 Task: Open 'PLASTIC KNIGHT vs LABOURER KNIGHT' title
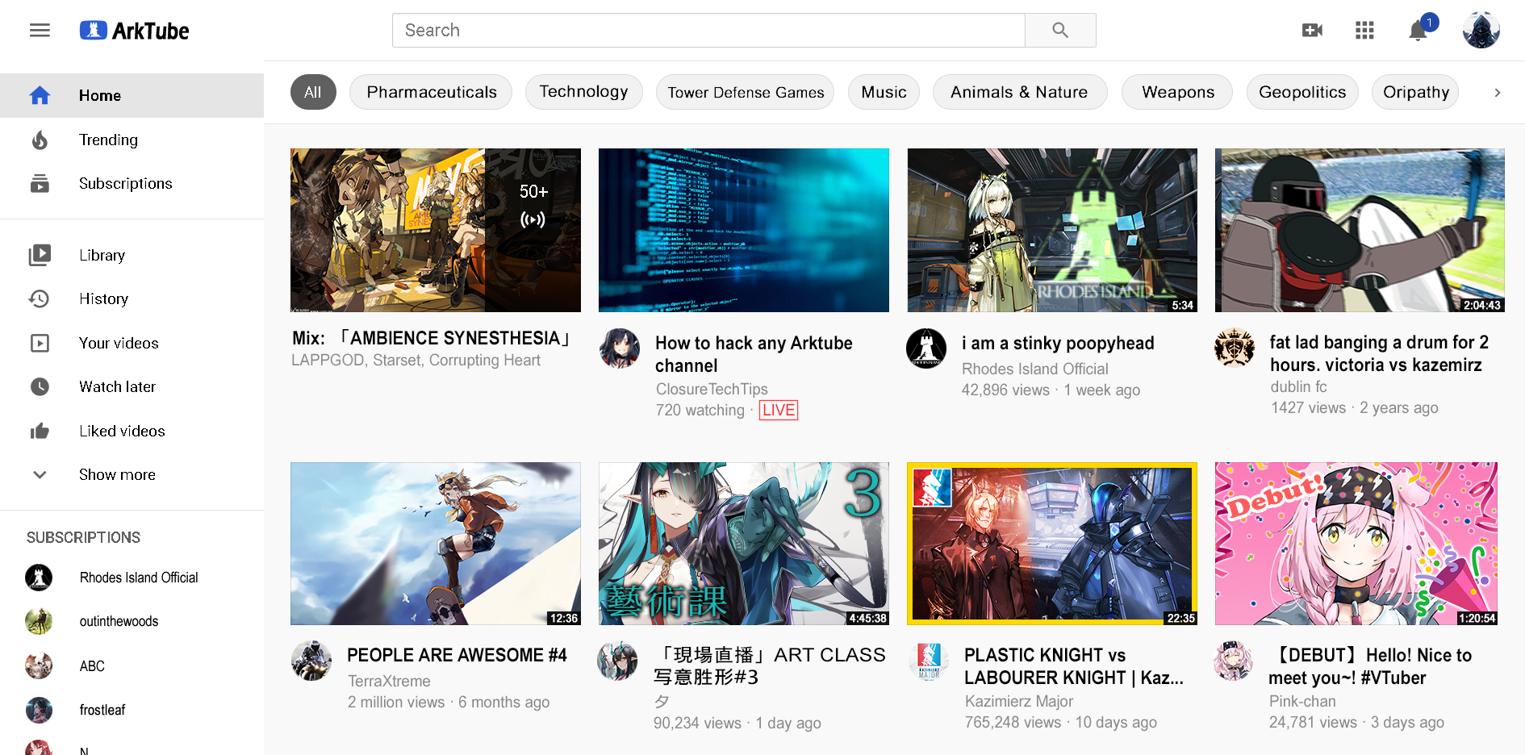1074,666
